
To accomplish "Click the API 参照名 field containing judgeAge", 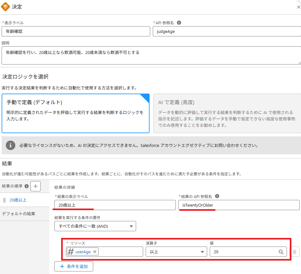I will (227, 31).
